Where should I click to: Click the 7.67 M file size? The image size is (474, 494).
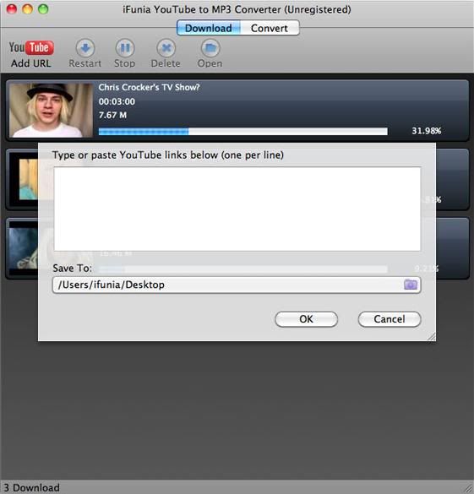tap(112, 116)
